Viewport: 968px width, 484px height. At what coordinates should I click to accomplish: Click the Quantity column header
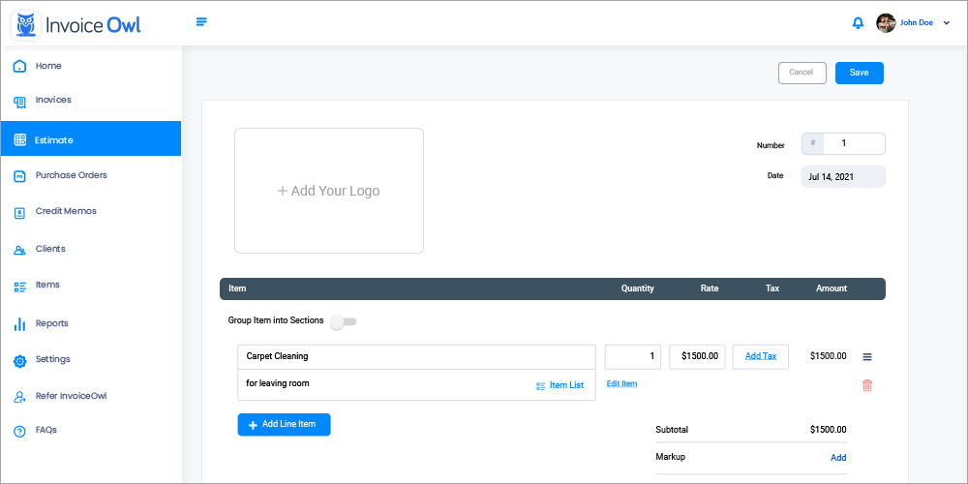[637, 288]
